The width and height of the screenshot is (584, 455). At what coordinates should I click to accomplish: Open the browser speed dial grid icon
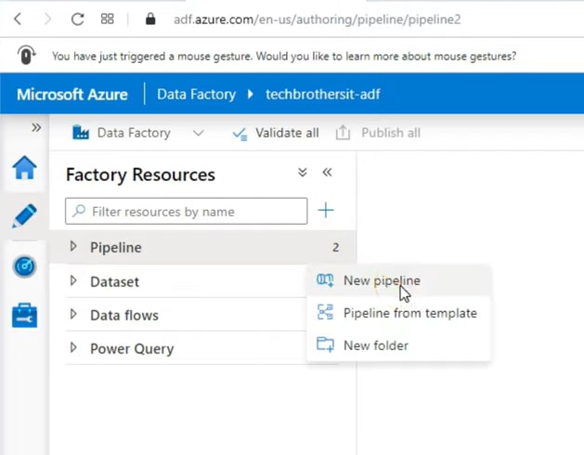[108, 19]
